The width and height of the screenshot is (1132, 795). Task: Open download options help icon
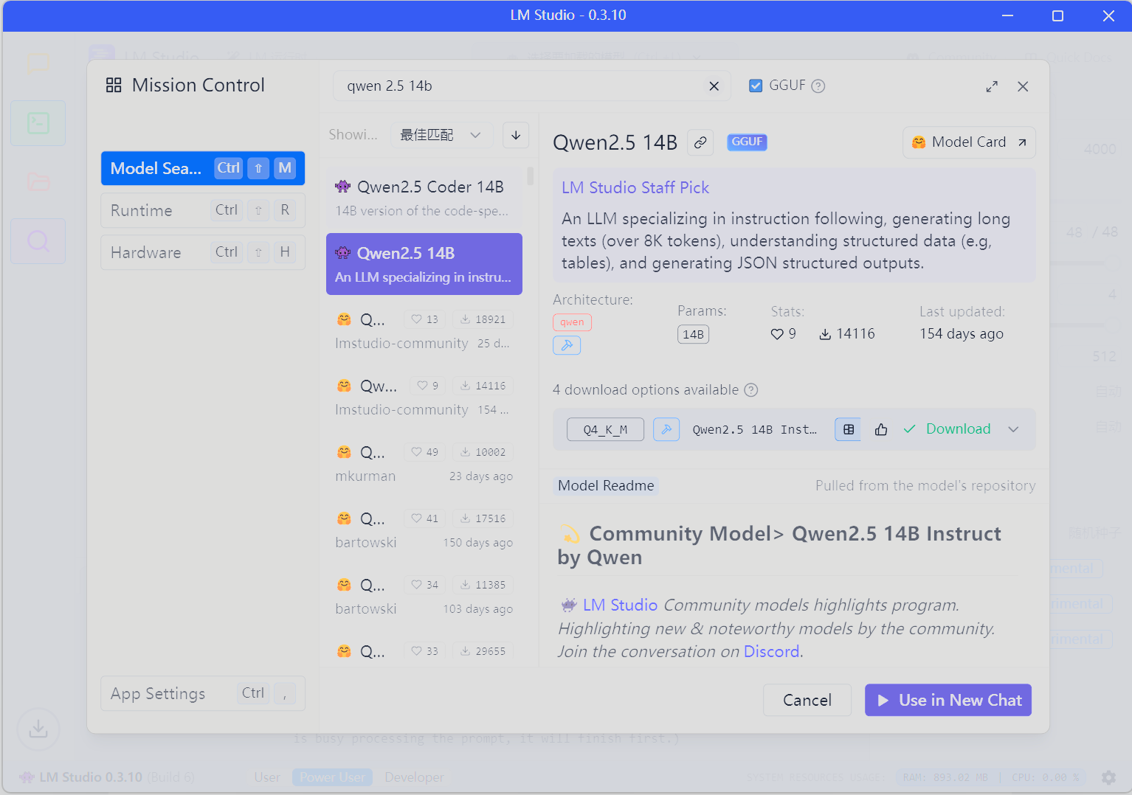pyautogui.click(x=751, y=390)
